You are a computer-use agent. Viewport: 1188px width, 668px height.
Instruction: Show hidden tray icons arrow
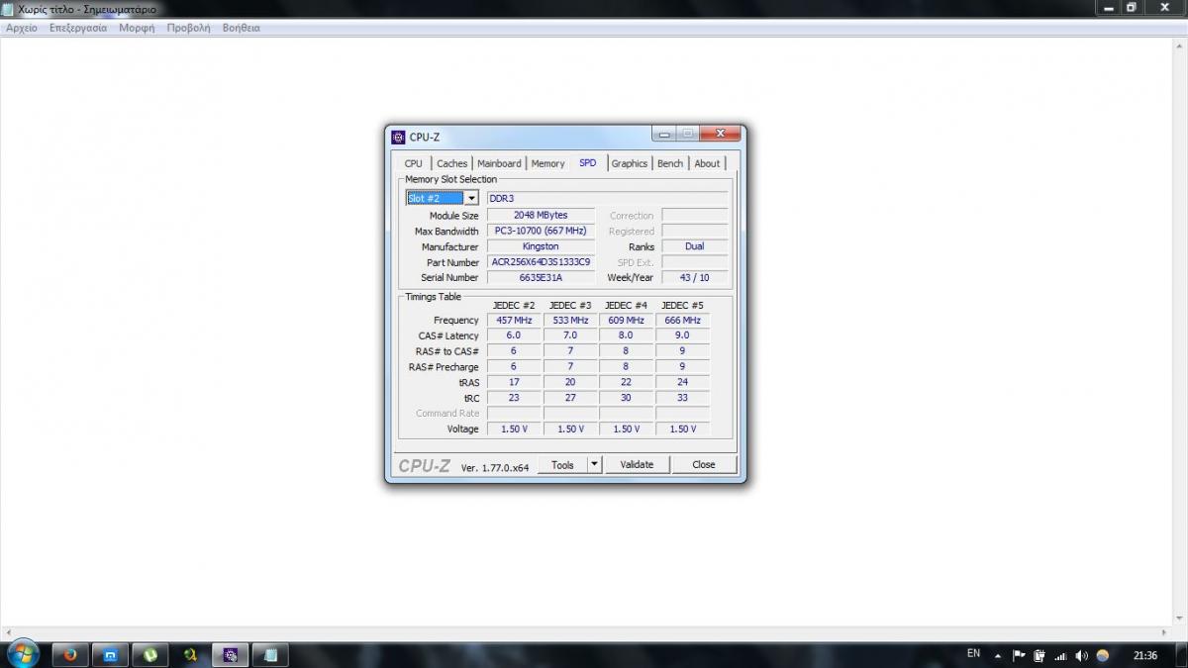(x=997, y=655)
